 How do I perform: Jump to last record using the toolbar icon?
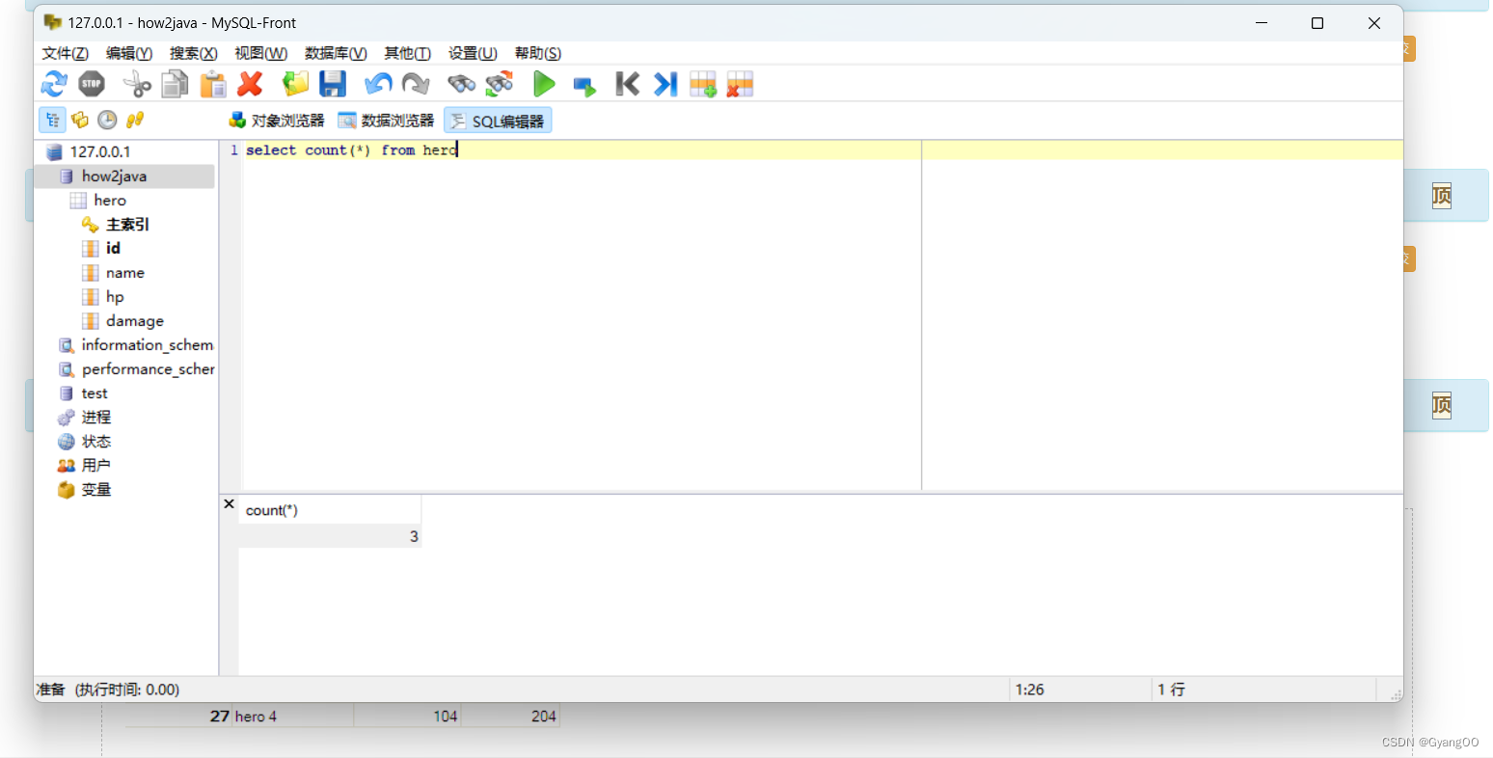pyautogui.click(x=665, y=84)
